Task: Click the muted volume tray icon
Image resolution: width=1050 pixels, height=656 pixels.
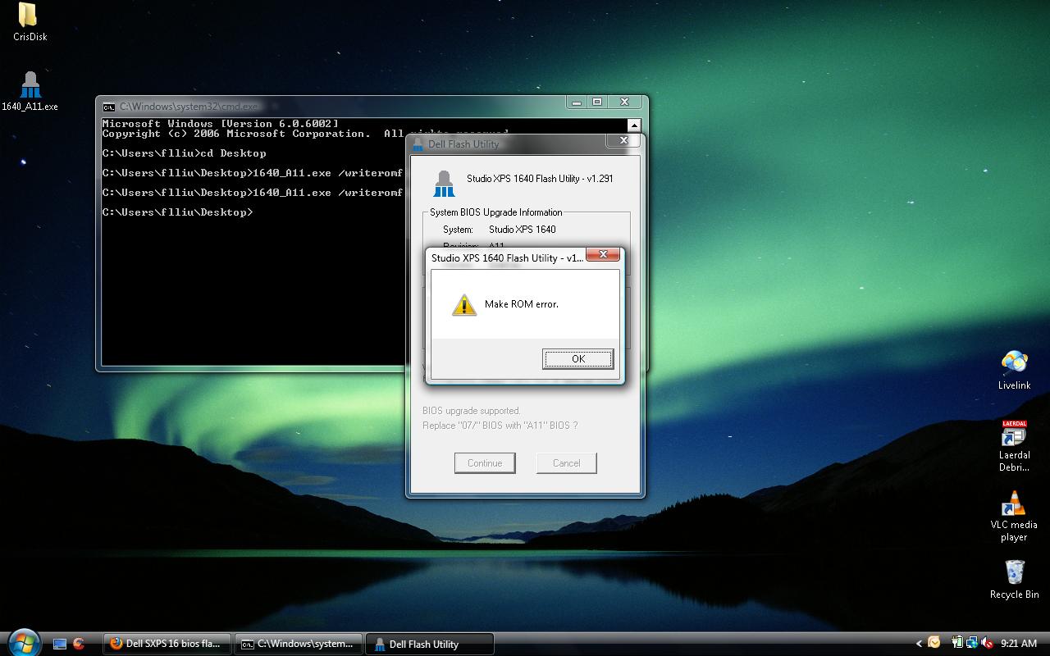Action: [987, 643]
